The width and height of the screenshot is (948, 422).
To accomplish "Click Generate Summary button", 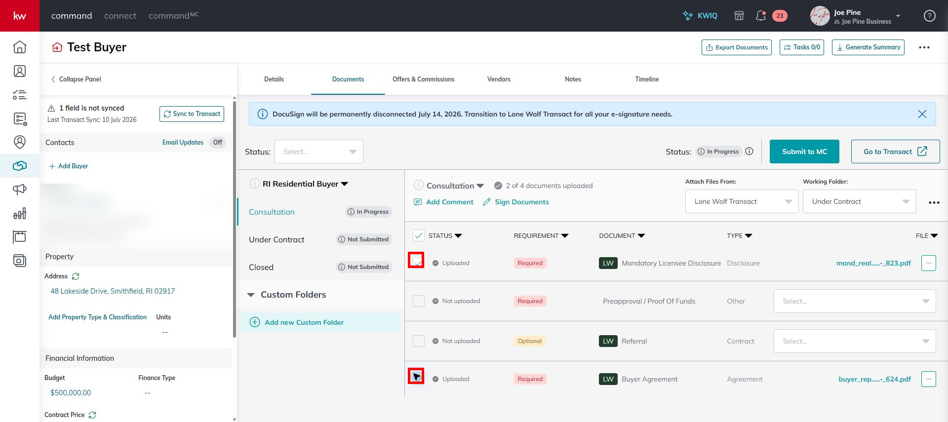I will (x=868, y=47).
